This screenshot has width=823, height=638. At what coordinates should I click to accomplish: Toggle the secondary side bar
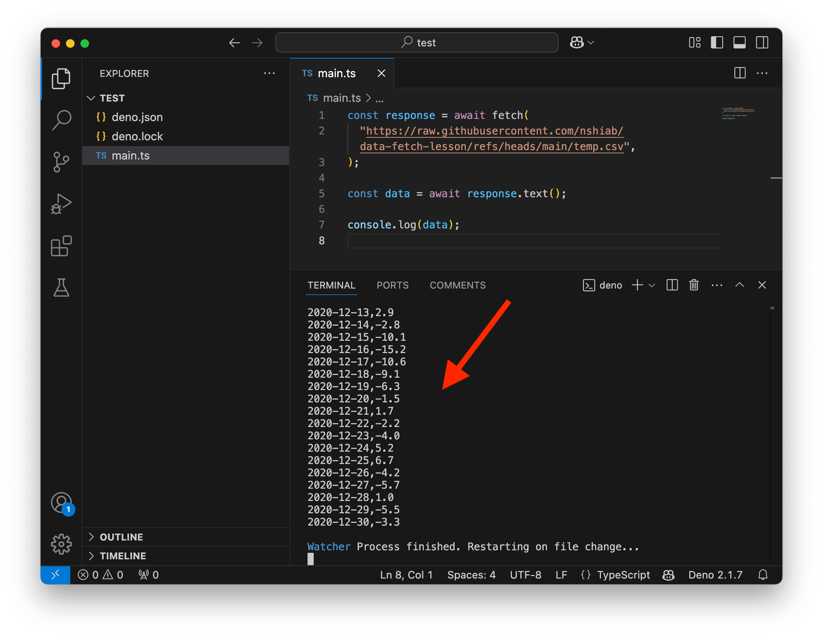tap(762, 42)
